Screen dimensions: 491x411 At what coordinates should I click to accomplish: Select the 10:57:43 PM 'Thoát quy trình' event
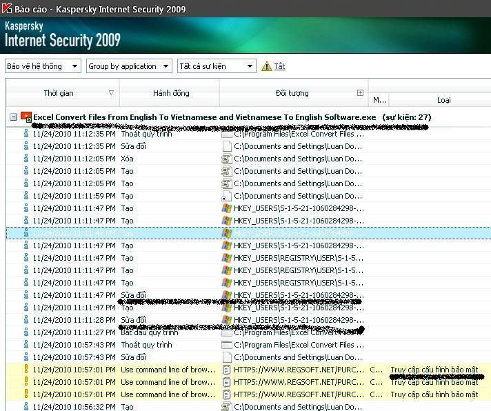[x=248, y=345]
